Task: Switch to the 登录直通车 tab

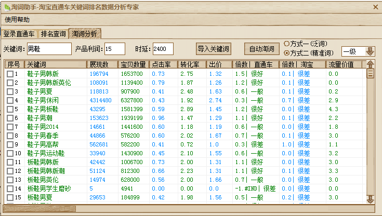Action: (x=19, y=34)
